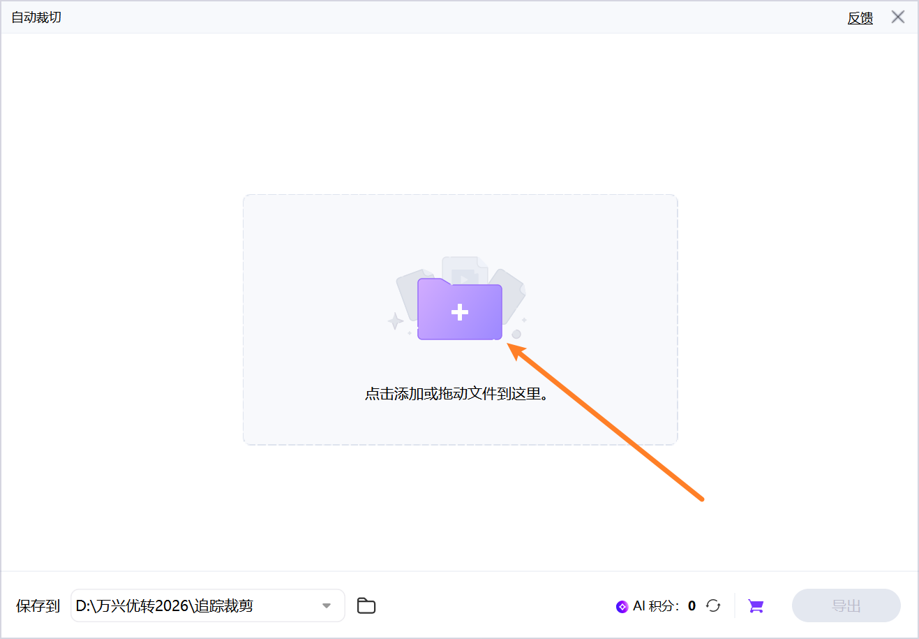Open the browse folder icon beside the path
This screenshot has width=919, height=639.
[x=366, y=605]
